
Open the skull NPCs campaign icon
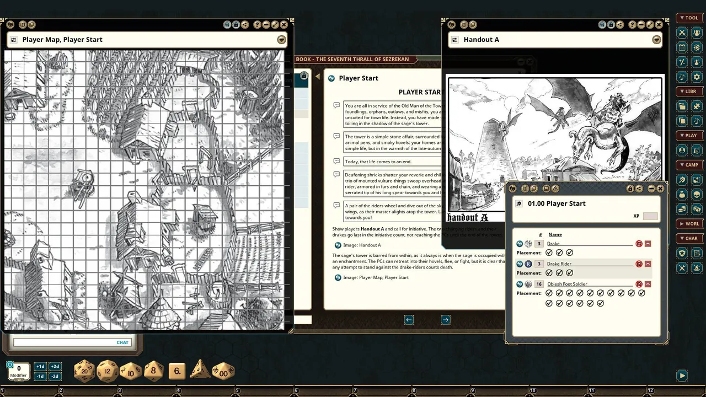click(x=697, y=195)
